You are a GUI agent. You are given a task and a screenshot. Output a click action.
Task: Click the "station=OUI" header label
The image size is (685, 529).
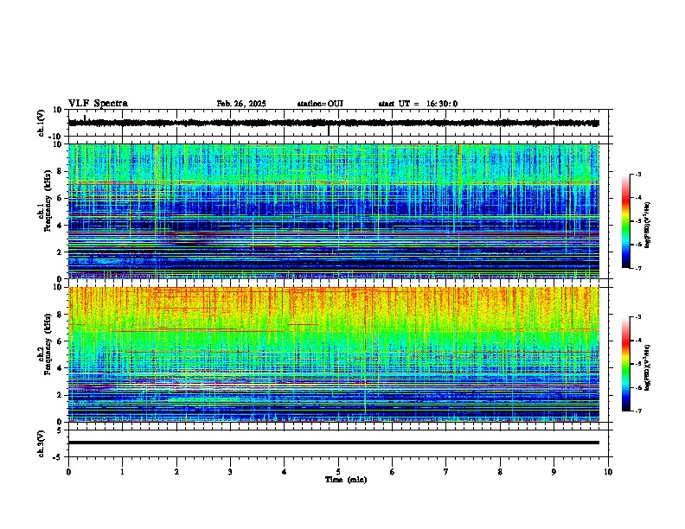click(320, 104)
